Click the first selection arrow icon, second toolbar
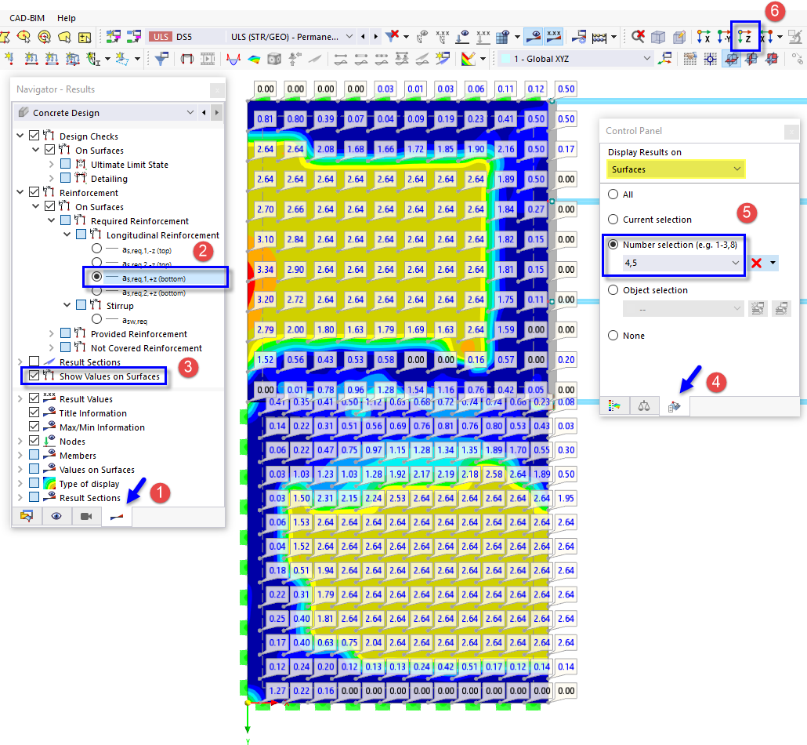 pyautogui.click(x=9, y=59)
